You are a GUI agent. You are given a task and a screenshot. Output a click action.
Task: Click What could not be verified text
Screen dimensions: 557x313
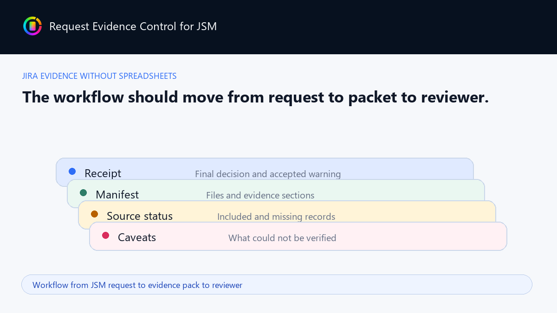tap(282, 238)
